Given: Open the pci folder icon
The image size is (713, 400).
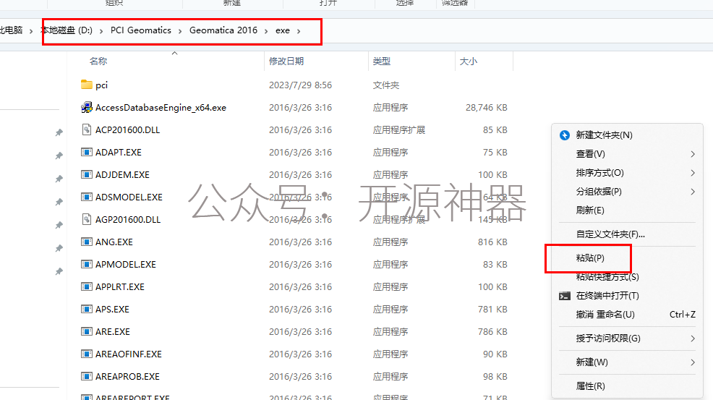Looking at the screenshot, I should click(86, 85).
